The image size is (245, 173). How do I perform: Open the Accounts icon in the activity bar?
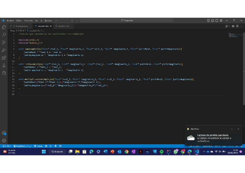[4, 133]
